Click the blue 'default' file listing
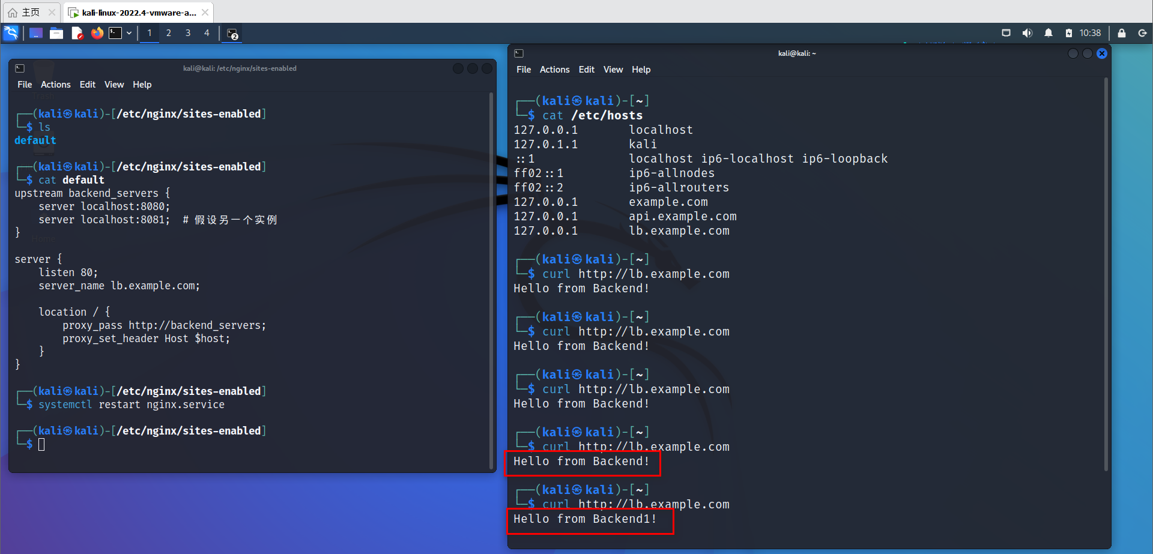 [x=35, y=140]
